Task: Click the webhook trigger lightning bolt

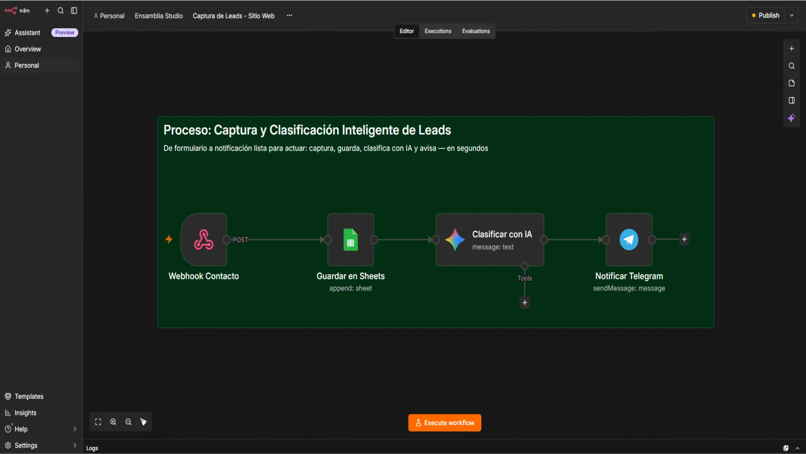Action: [x=169, y=239]
